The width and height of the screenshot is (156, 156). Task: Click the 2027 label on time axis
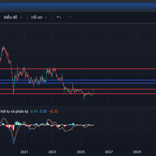[109, 152]
